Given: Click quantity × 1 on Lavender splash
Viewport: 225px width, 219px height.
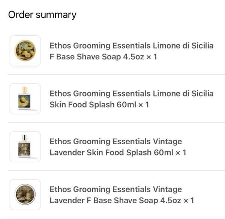Looking at the screenshot, I should [181, 153].
